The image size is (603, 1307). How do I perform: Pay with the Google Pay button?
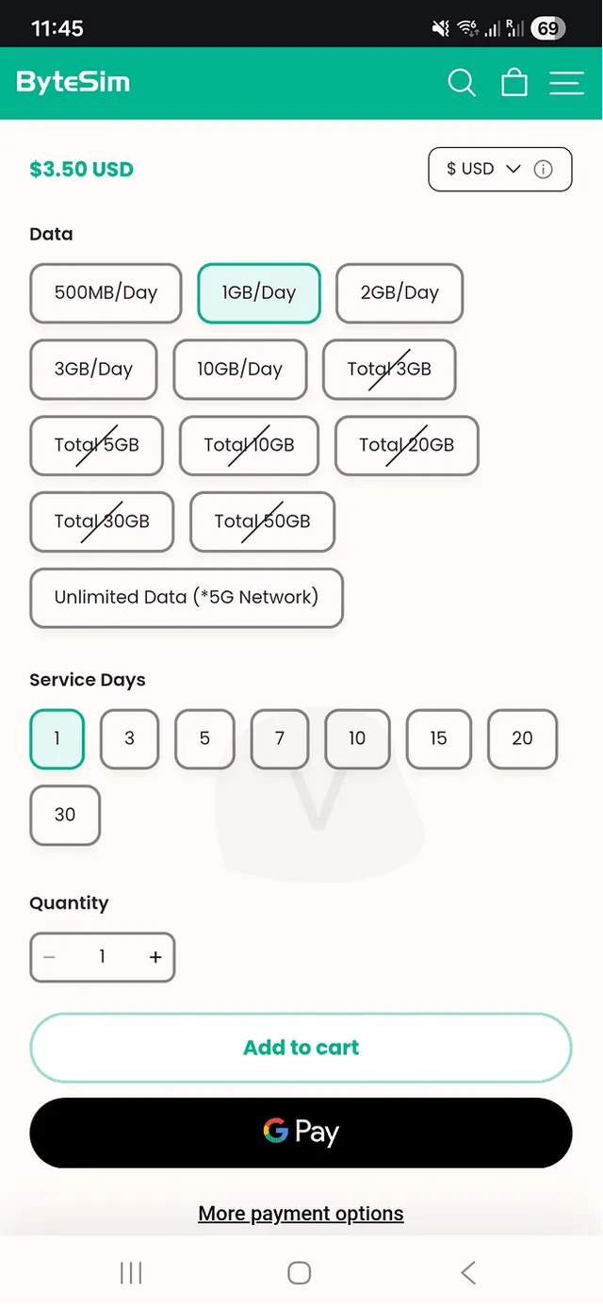[301, 1132]
